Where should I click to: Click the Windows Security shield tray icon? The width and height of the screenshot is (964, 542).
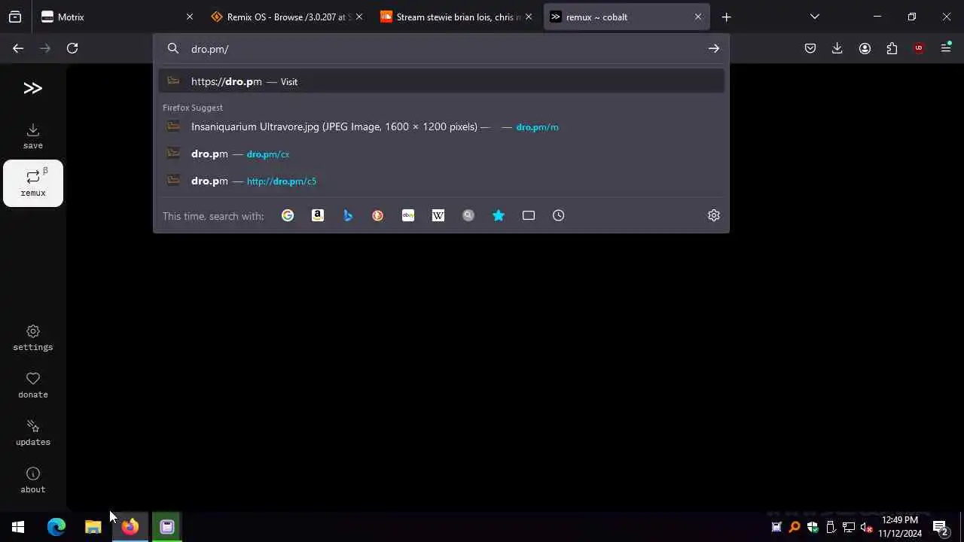(x=813, y=527)
